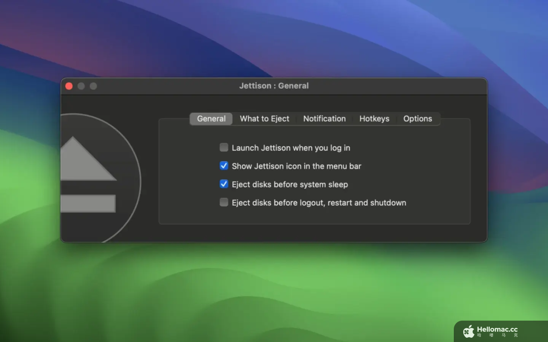Open the Options tab
This screenshot has width=548, height=342.
[x=418, y=119]
